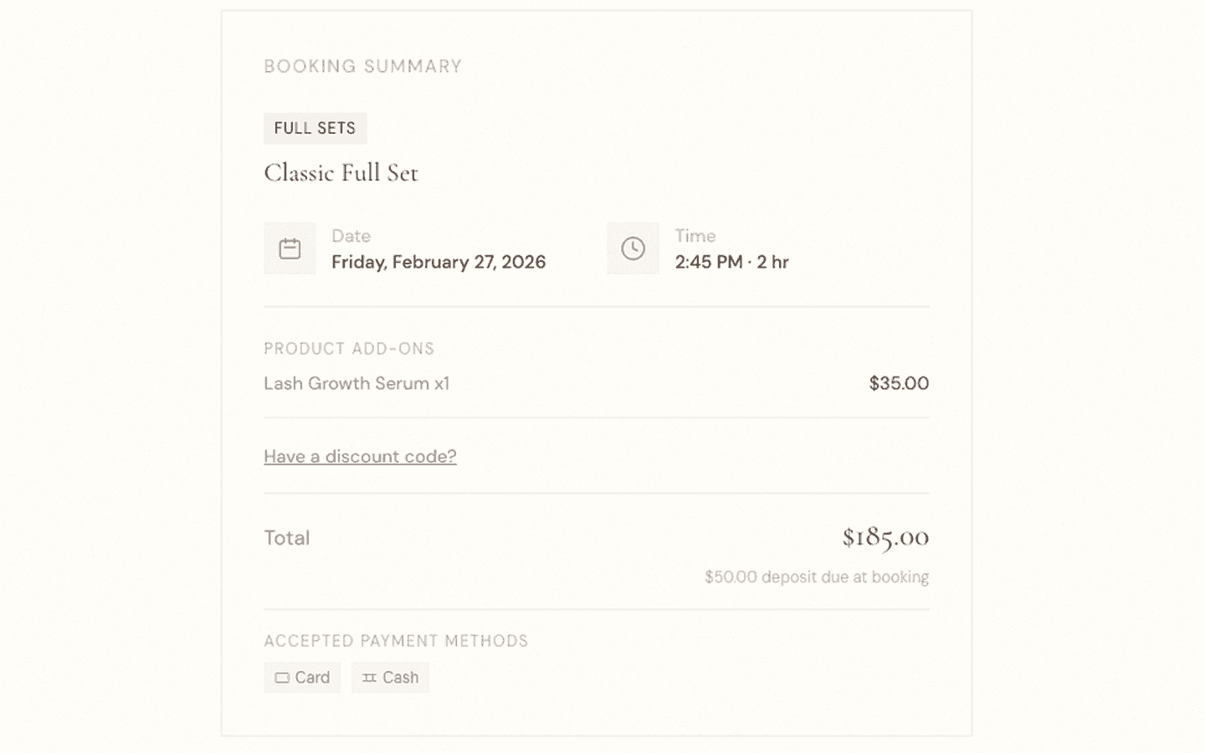The height and width of the screenshot is (753, 1205).
Task: Select the Cash payment method
Action: click(x=390, y=678)
